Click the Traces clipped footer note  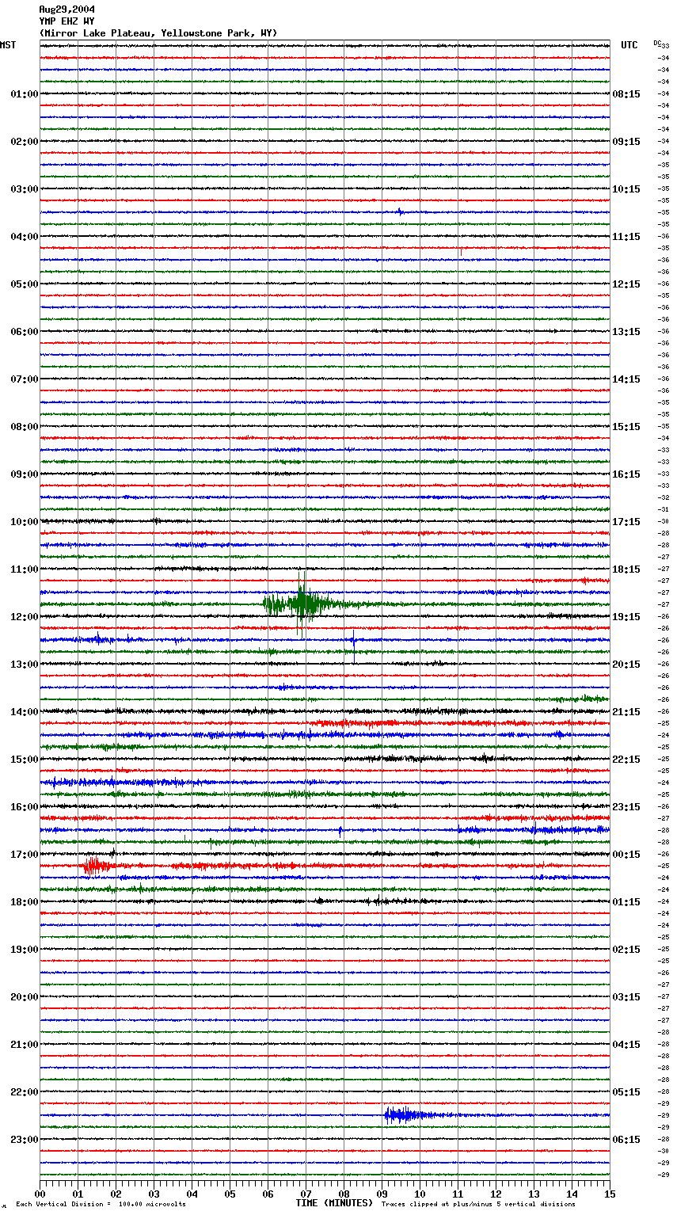(x=478, y=1204)
